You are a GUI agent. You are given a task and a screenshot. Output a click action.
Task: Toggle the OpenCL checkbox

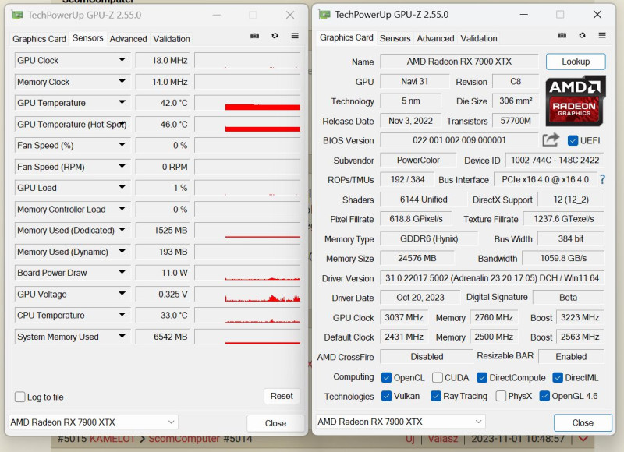click(x=386, y=377)
